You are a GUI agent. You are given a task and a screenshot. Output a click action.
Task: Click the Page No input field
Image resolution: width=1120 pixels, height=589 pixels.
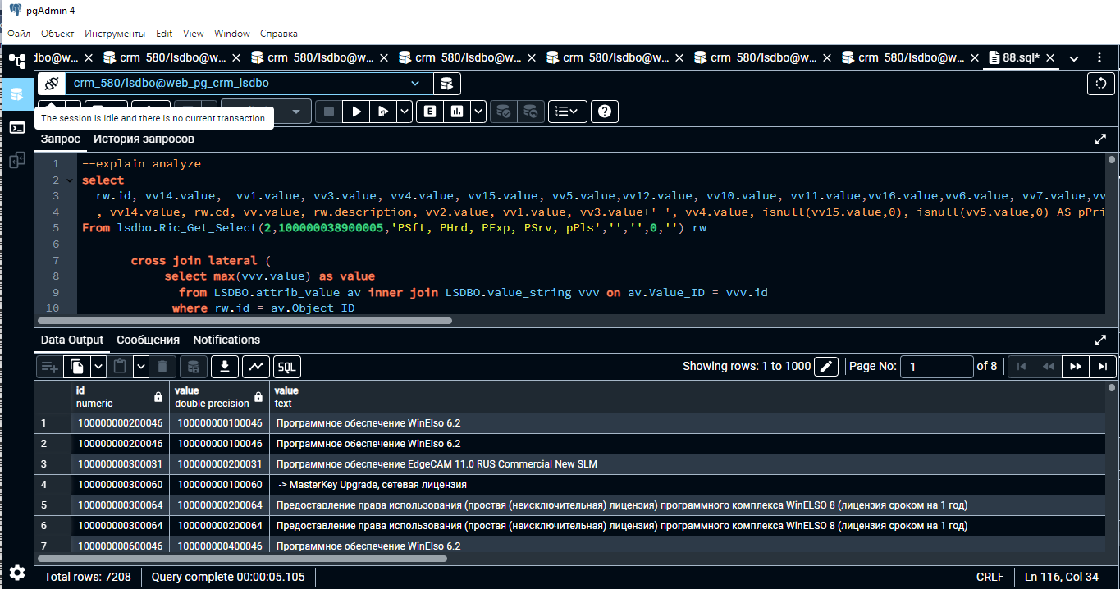tap(936, 367)
